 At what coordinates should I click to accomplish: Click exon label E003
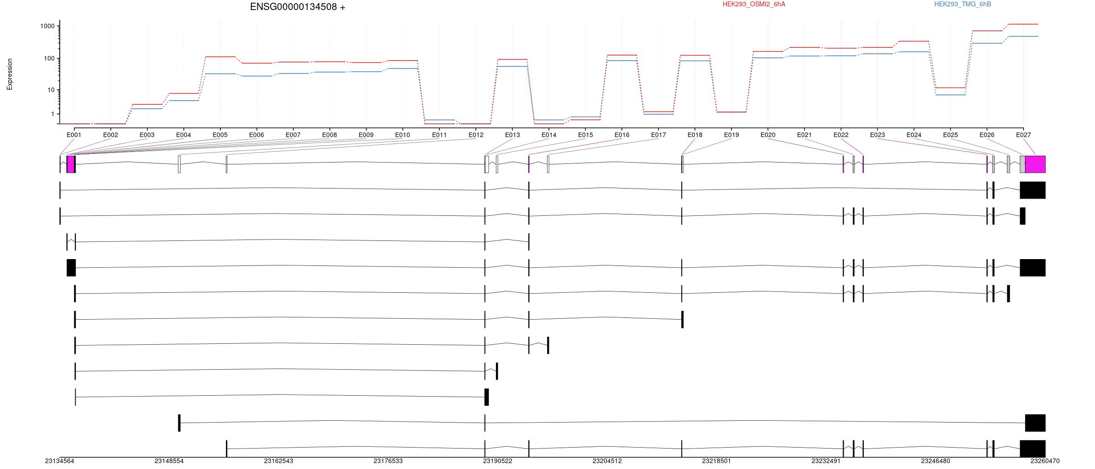[x=147, y=135]
